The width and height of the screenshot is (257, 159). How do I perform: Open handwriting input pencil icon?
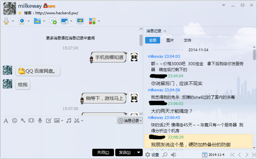pyautogui.click(x=49, y=120)
